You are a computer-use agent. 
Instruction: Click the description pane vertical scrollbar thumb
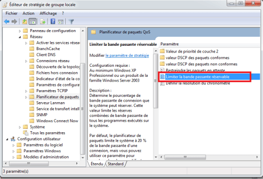click(156, 81)
